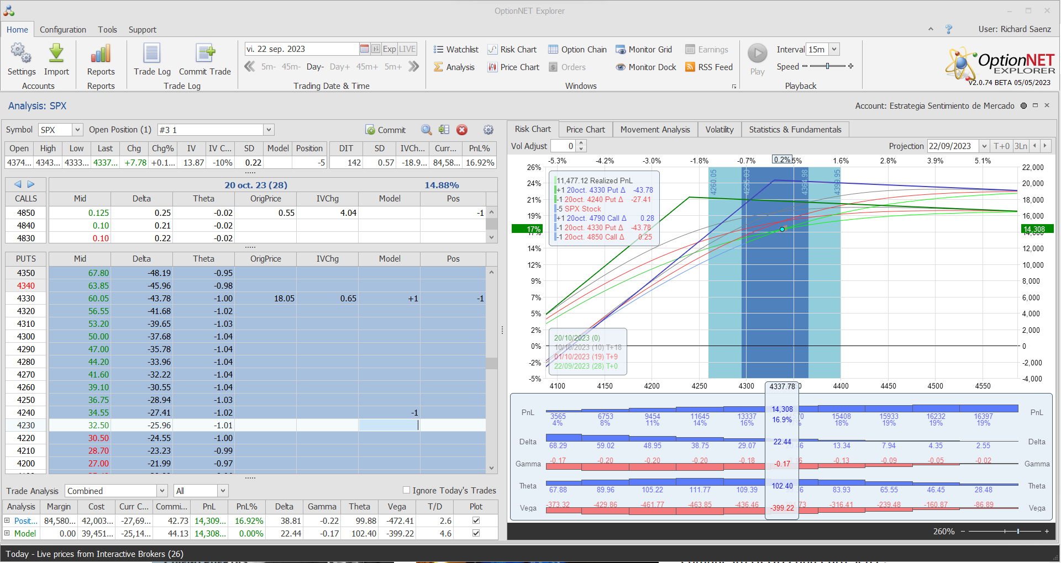
Task: Open the Monitor Grid window
Action: pos(644,50)
